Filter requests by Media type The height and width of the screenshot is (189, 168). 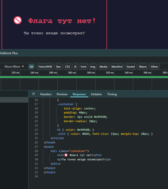[x=103, y=66]
